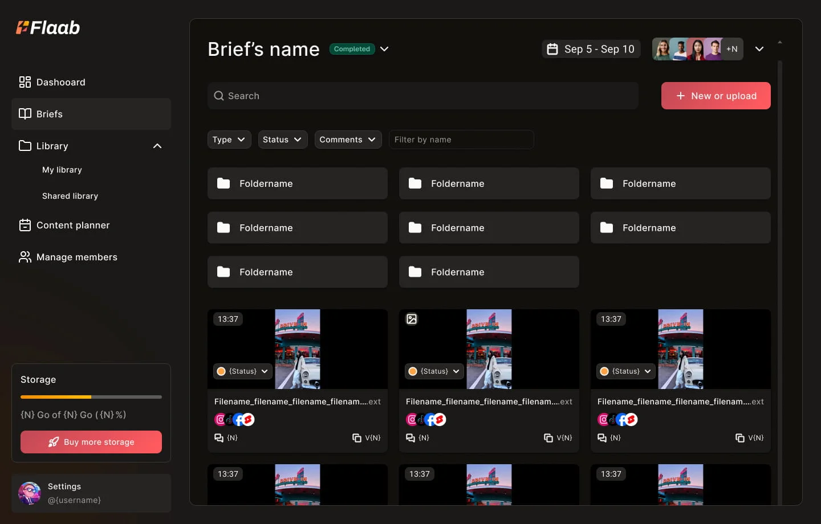Screen dimensions: 821x524
Task: Select the Instagram icon on the first file card
Action: pyautogui.click(x=220, y=419)
